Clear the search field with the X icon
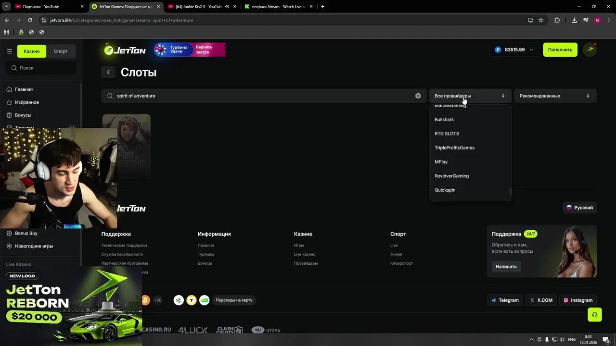The image size is (616, 346). pyautogui.click(x=418, y=96)
